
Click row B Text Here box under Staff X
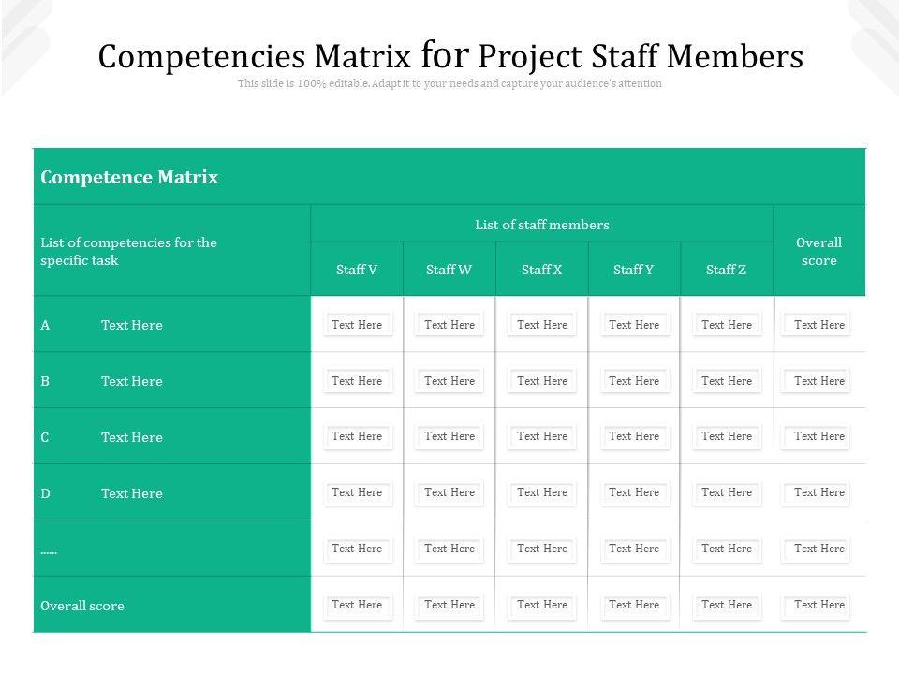pos(542,381)
